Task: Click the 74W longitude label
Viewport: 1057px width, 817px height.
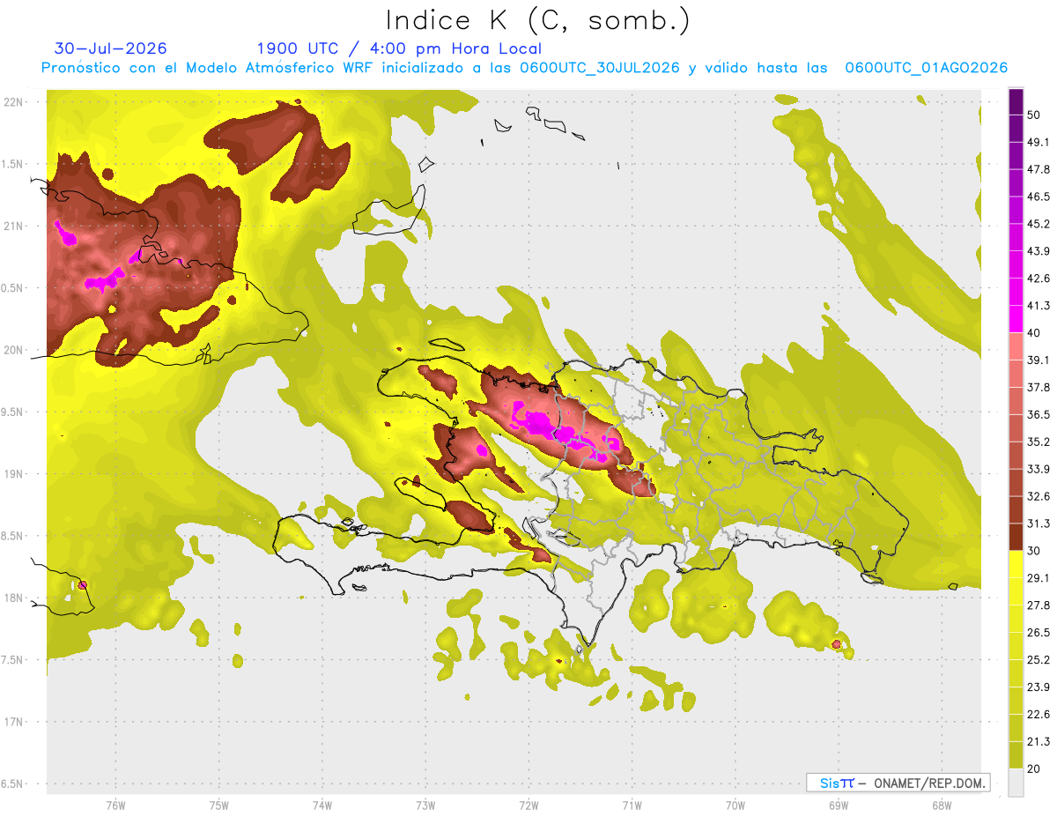Action: click(322, 806)
